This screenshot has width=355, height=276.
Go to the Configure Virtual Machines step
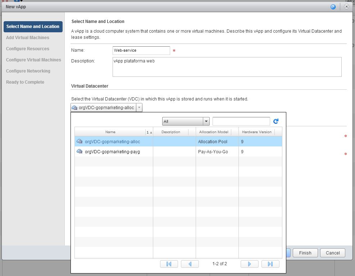33,60
